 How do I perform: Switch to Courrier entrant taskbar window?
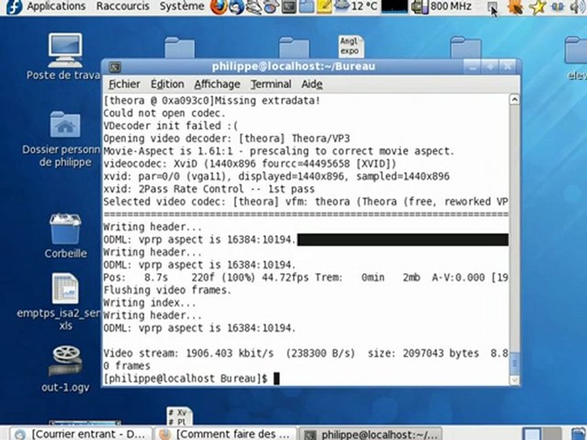(81, 434)
